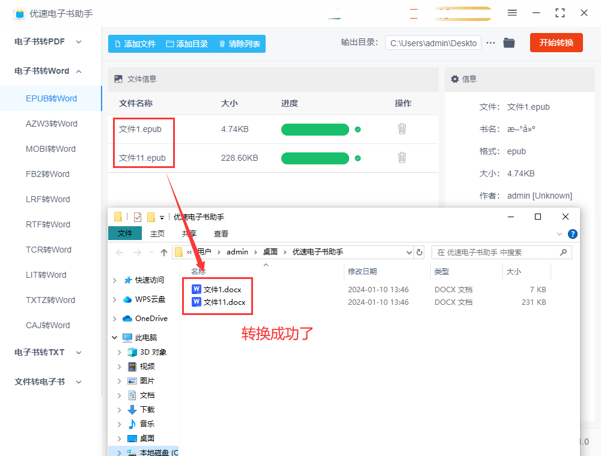Click the 清除列表 button
This screenshot has height=456, width=601.
240,44
